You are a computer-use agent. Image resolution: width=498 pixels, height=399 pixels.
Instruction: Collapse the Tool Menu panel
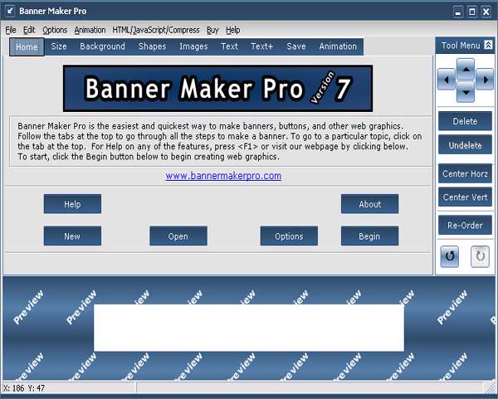pyautogui.click(x=488, y=45)
